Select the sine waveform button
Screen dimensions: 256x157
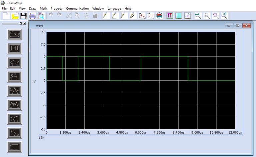tap(14, 34)
